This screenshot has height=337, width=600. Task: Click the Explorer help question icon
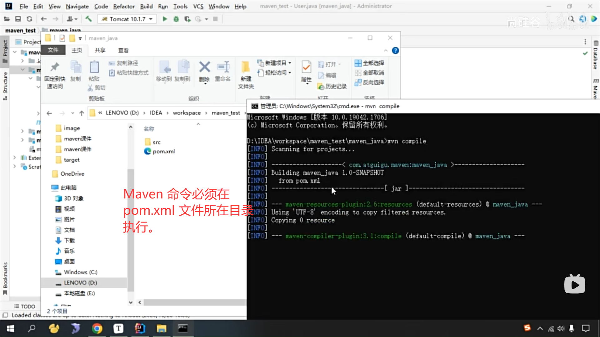(x=395, y=51)
